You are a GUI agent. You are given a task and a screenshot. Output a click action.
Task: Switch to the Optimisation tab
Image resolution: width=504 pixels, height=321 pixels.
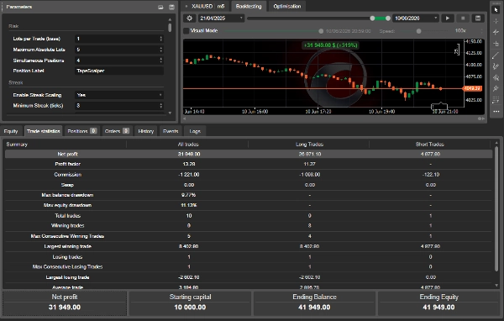coord(287,6)
